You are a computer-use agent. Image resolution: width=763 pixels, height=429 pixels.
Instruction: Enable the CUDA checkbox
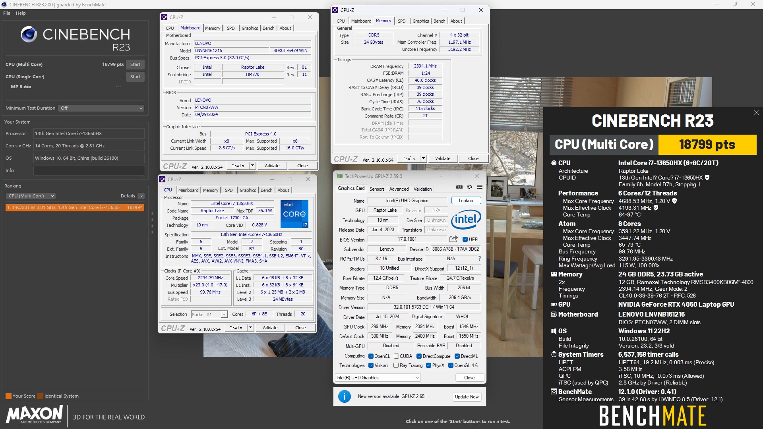(x=396, y=356)
